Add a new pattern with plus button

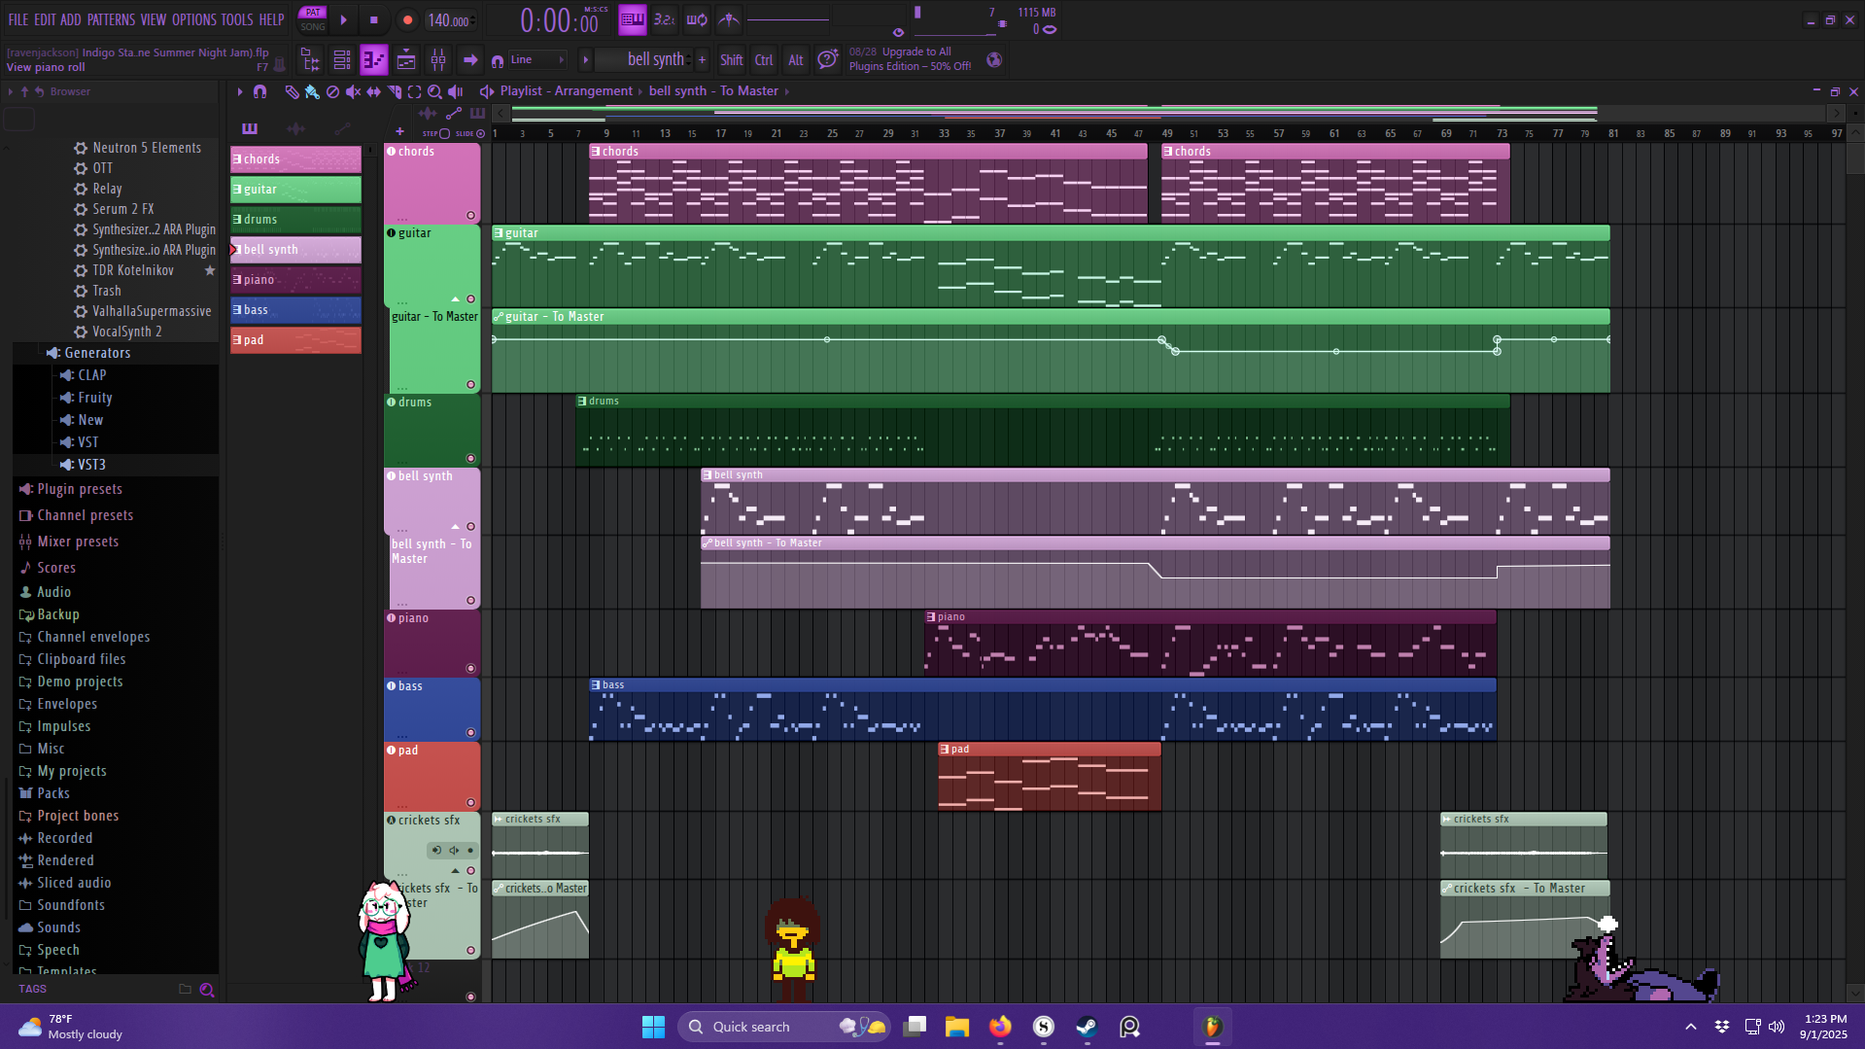point(703,60)
